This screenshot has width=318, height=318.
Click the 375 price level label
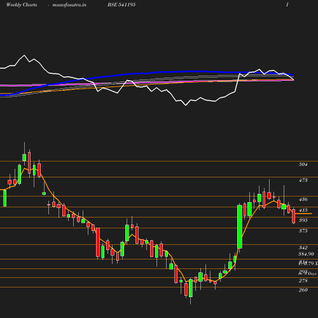pos(303,231)
